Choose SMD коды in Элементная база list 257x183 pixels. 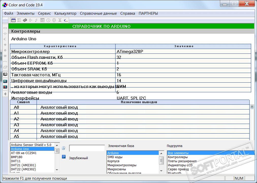pyautogui.click(x=133, y=157)
